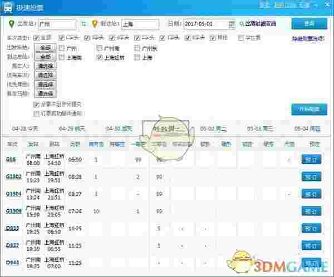Click 全部 button for arrival stations

click(46, 57)
